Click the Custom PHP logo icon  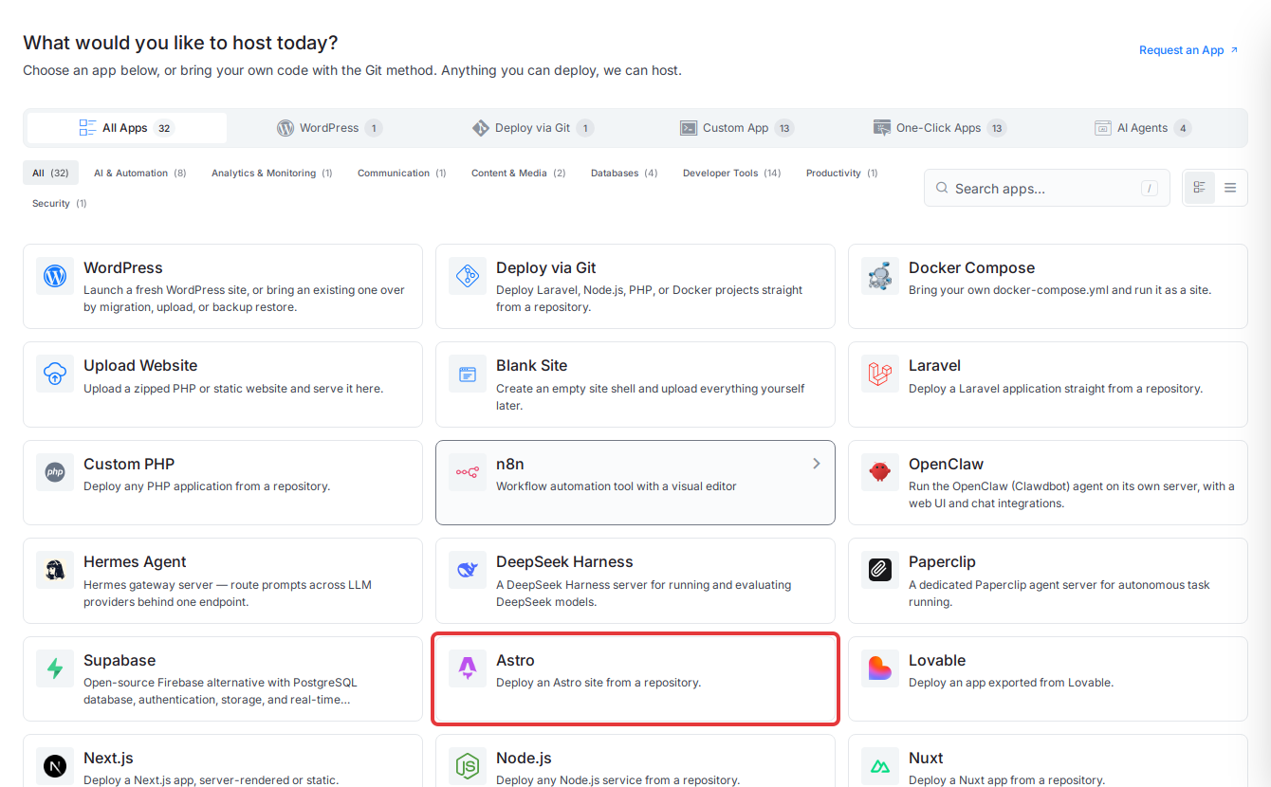(55, 472)
